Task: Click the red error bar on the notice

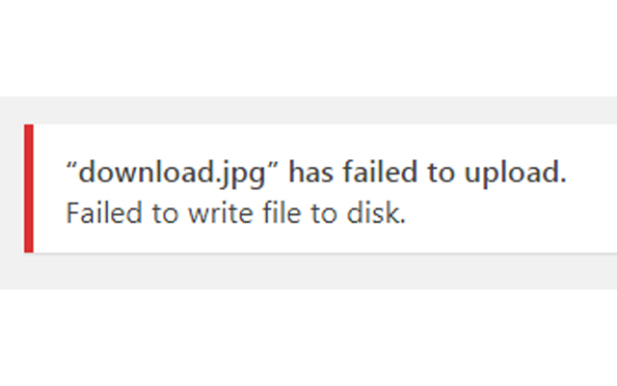Action: 29,188
